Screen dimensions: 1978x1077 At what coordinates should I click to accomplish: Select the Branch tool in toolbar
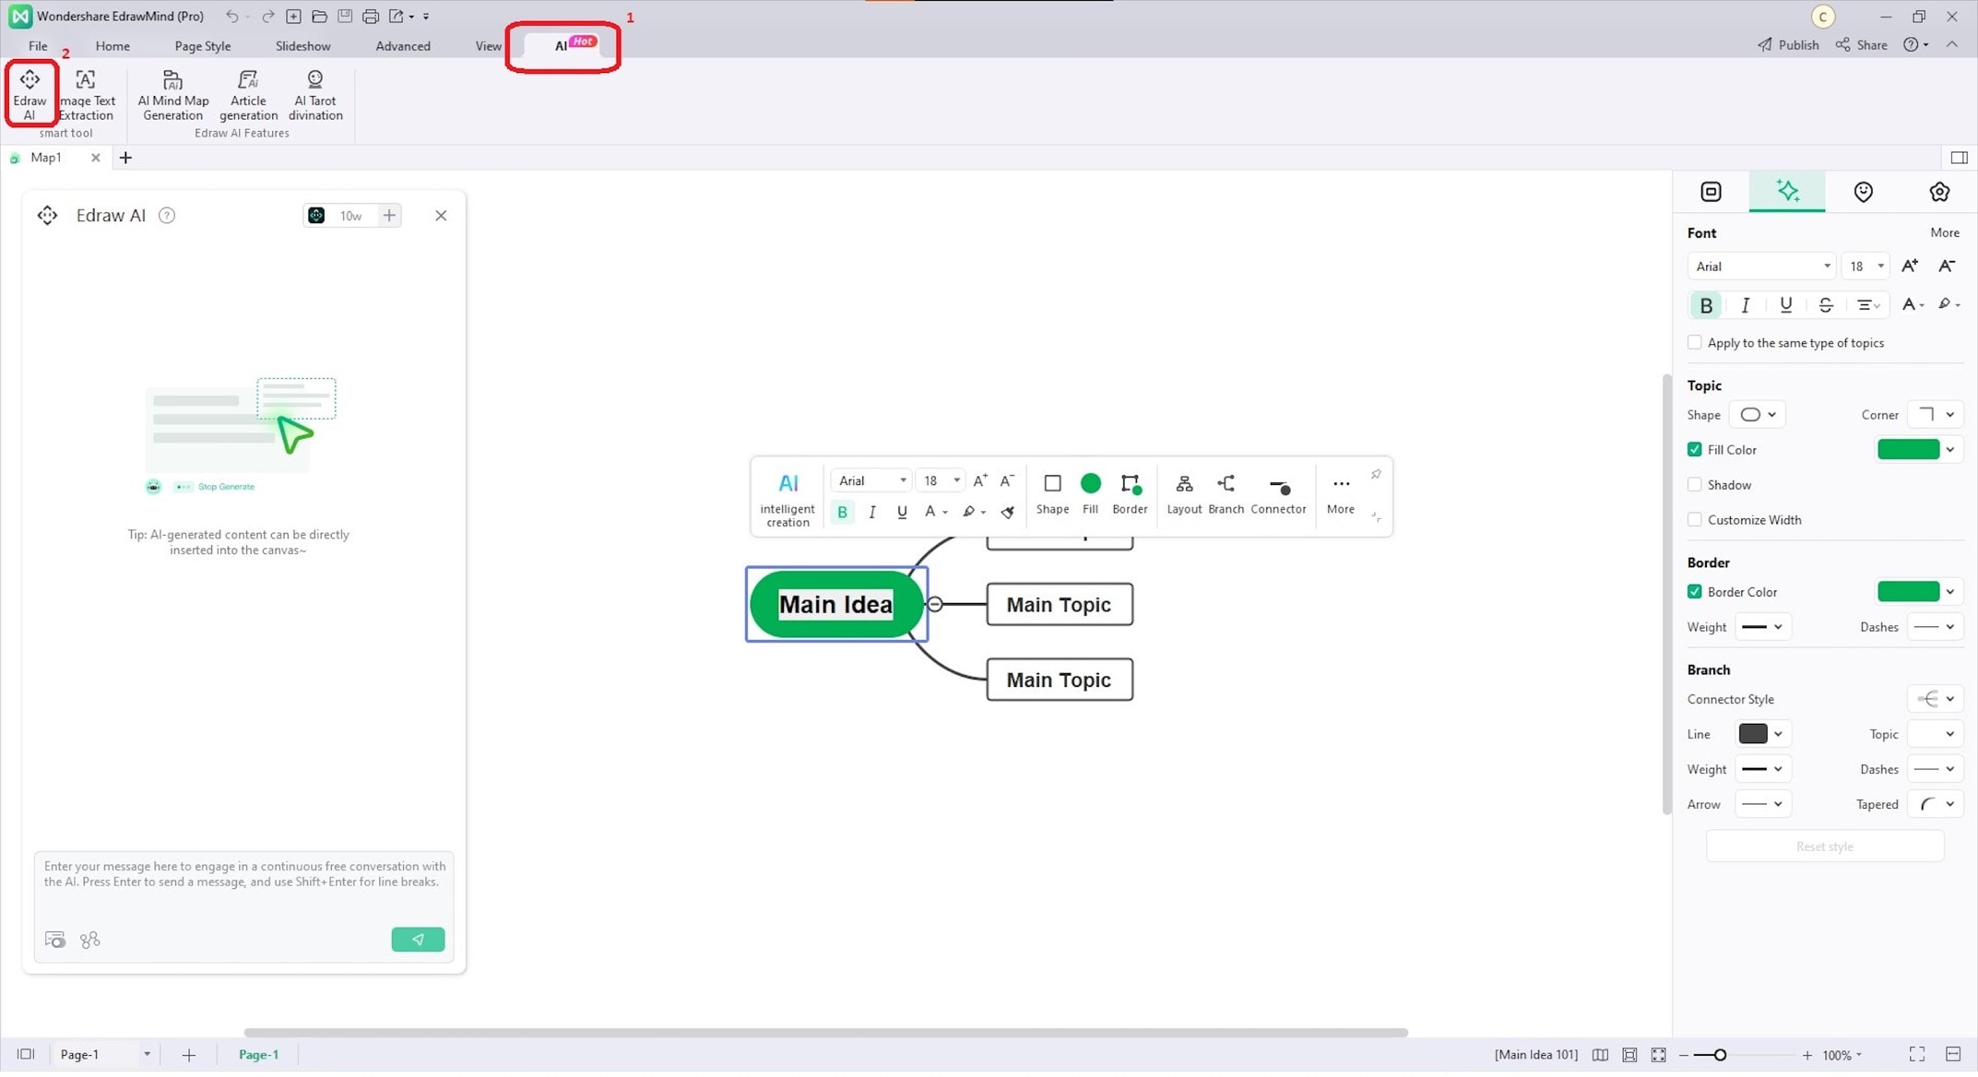pyautogui.click(x=1225, y=492)
